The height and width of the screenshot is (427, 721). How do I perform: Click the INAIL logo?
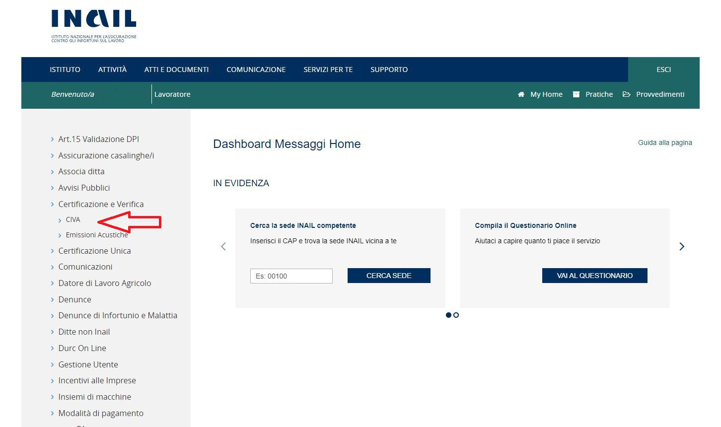click(x=94, y=25)
